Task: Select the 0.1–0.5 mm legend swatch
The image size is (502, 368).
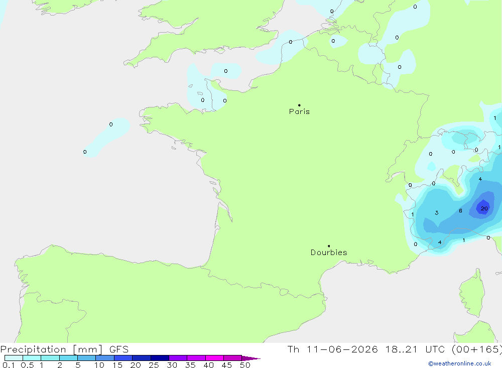Action: pyautogui.click(x=14, y=358)
